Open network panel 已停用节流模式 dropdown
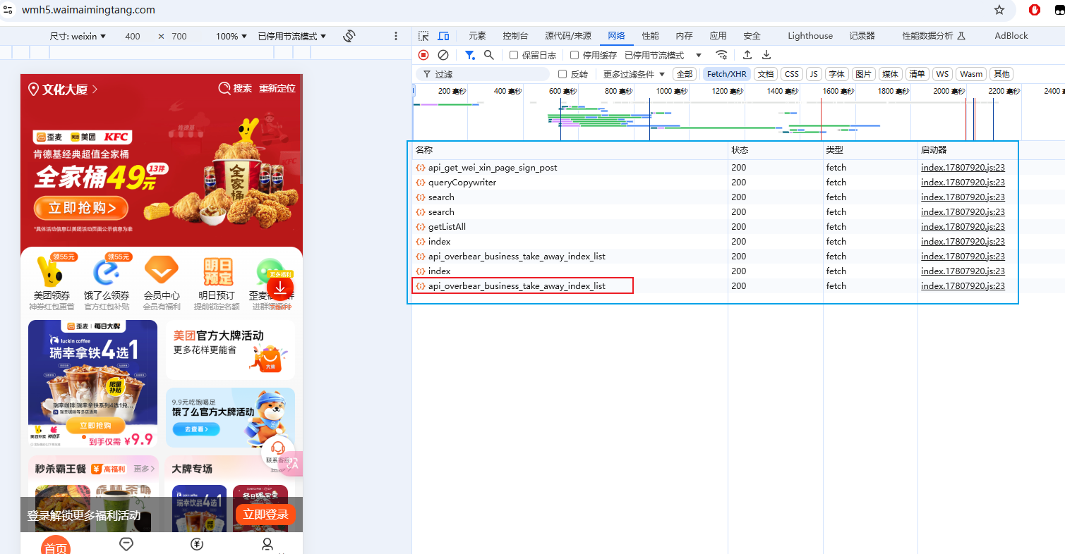The height and width of the screenshot is (554, 1065). pos(663,55)
